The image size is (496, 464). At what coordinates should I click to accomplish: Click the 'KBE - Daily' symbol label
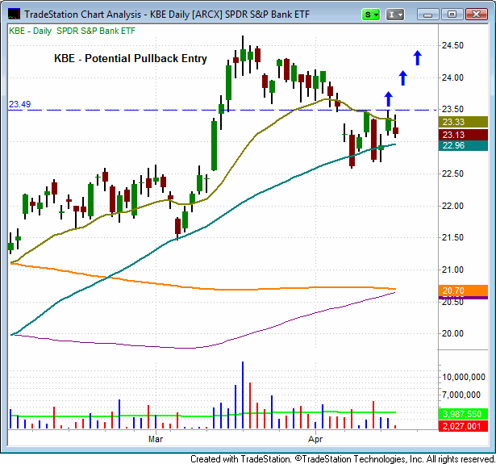click(x=30, y=31)
